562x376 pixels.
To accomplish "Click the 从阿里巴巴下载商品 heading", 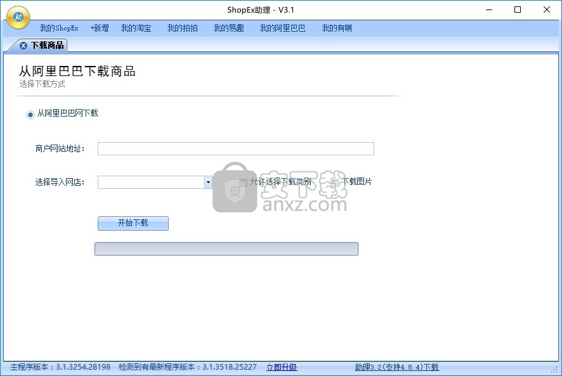I will point(77,71).
